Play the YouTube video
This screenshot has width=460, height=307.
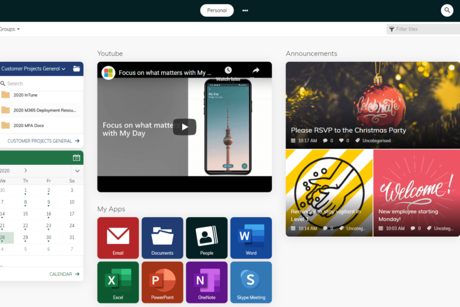[x=184, y=127]
